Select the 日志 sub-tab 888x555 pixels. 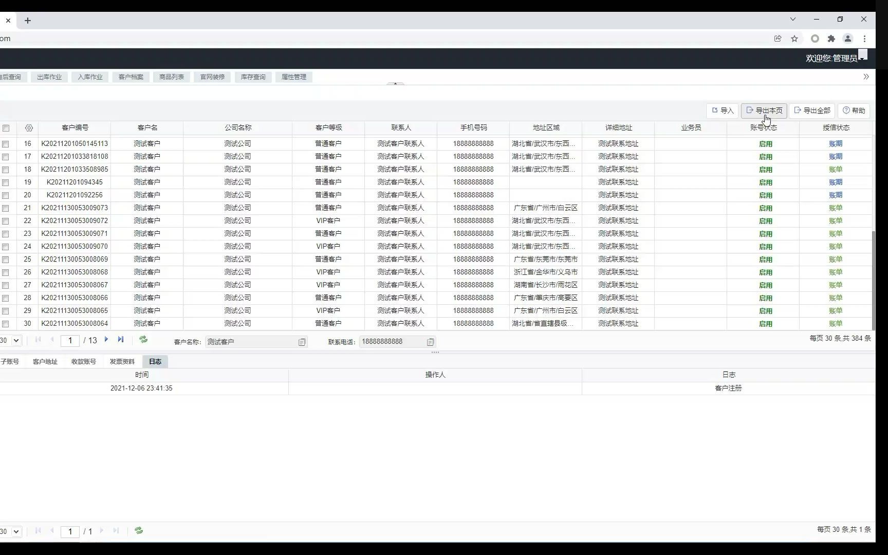[155, 362]
